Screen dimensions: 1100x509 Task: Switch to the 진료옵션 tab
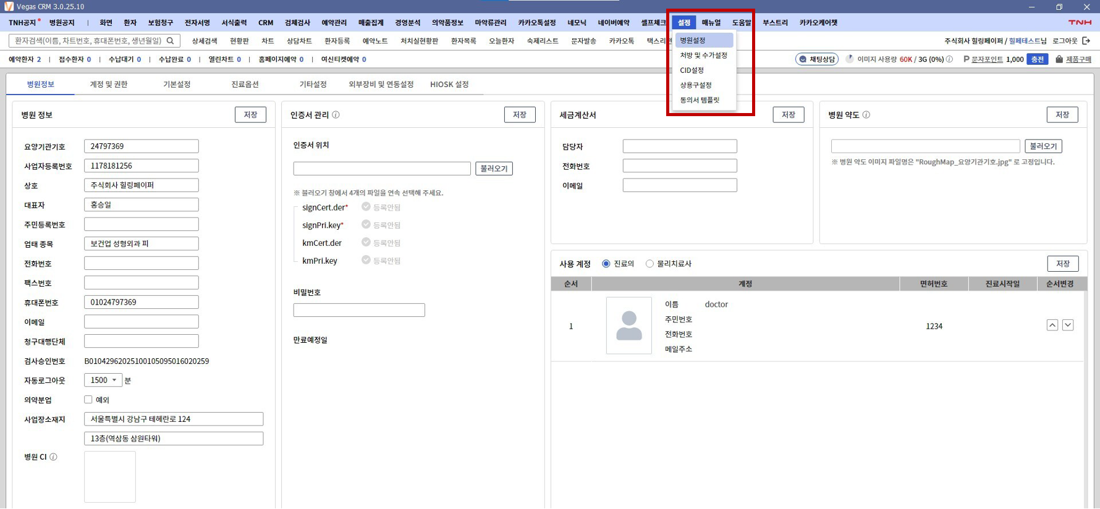tap(245, 85)
